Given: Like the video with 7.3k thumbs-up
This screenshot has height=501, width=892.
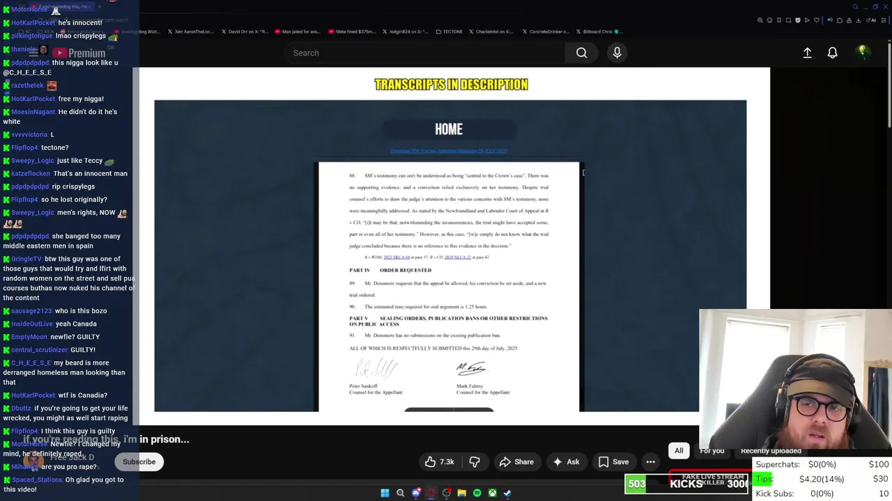Looking at the screenshot, I should click(x=439, y=462).
